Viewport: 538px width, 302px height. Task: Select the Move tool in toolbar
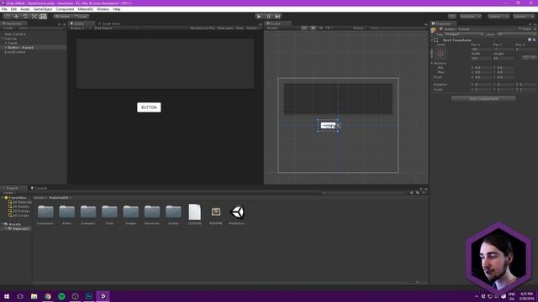[x=16, y=17]
